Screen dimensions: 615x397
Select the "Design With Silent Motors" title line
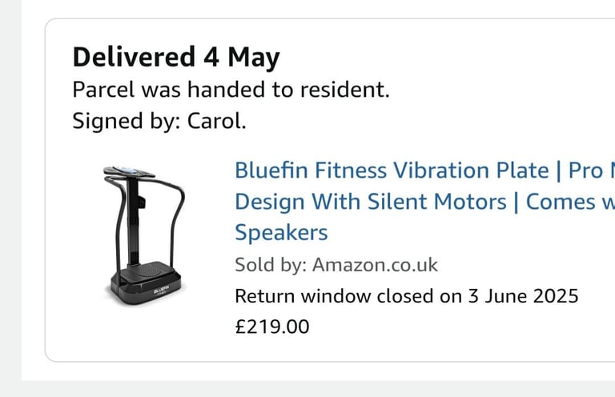pos(371,202)
